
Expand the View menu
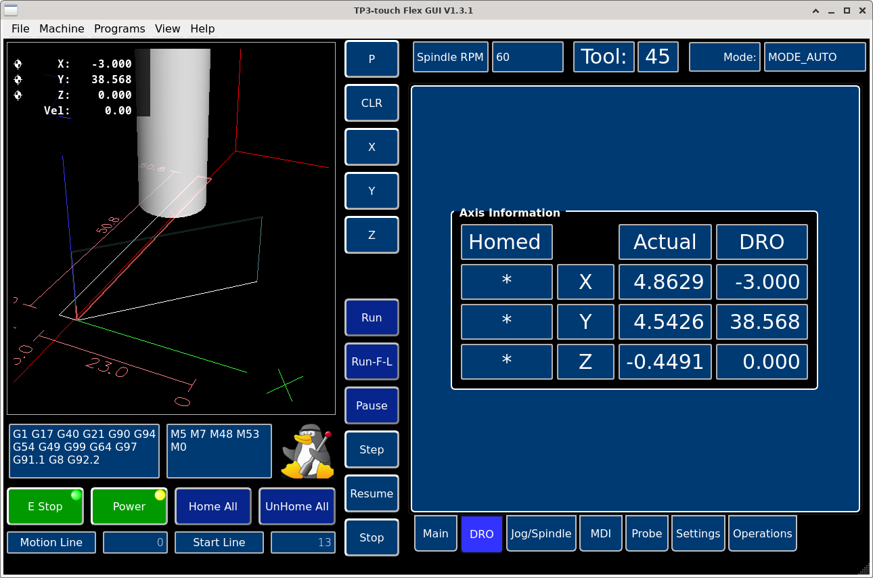point(167,28)
